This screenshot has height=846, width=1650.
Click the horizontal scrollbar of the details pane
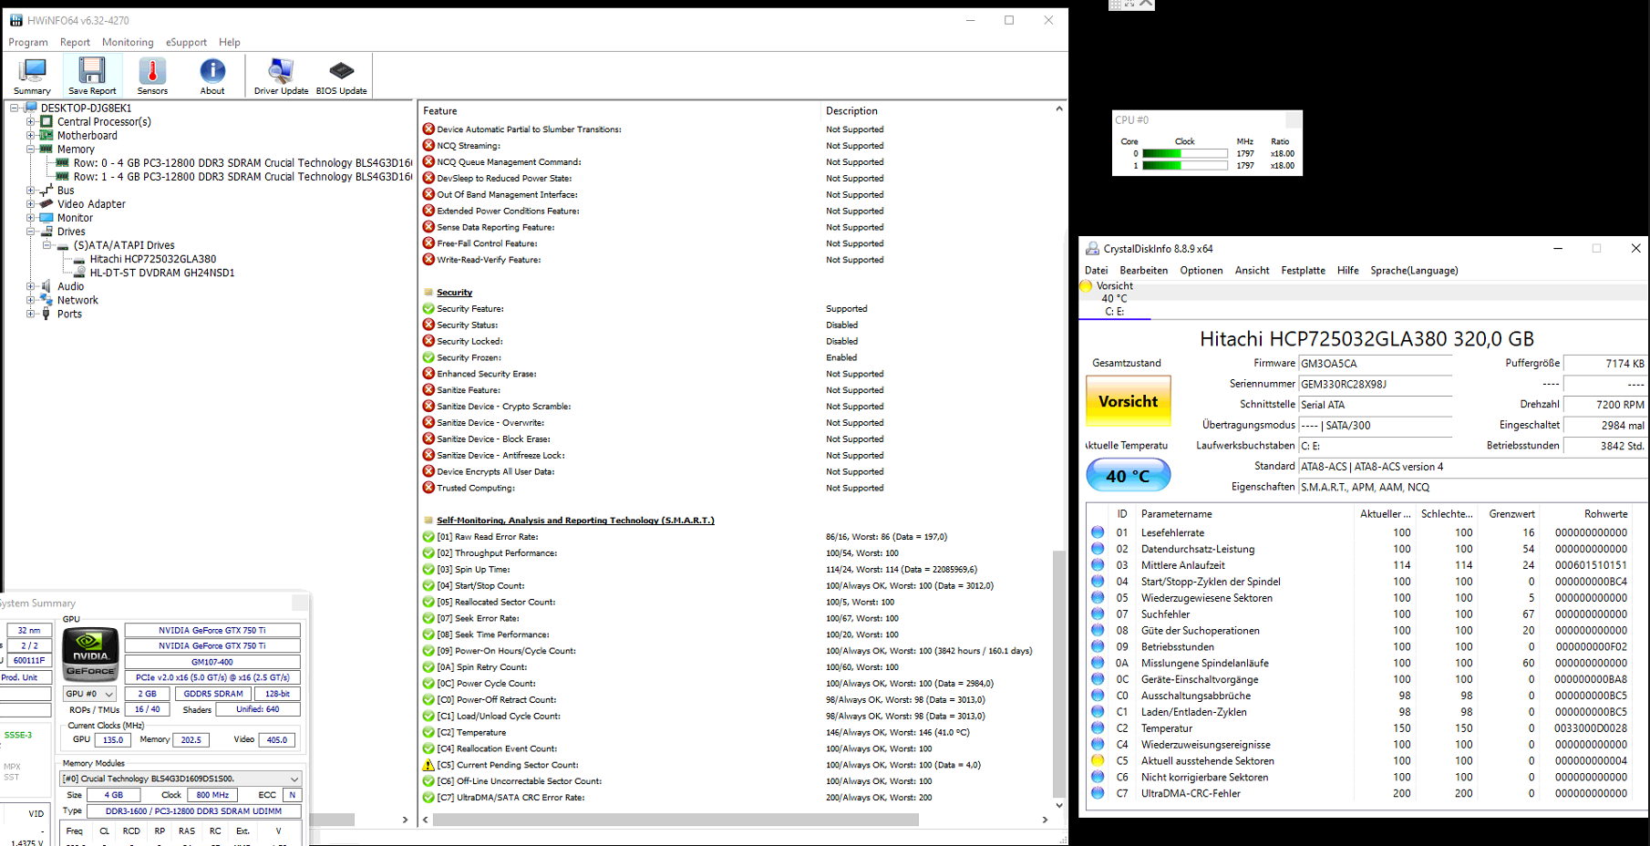click(x=675, y=820)
